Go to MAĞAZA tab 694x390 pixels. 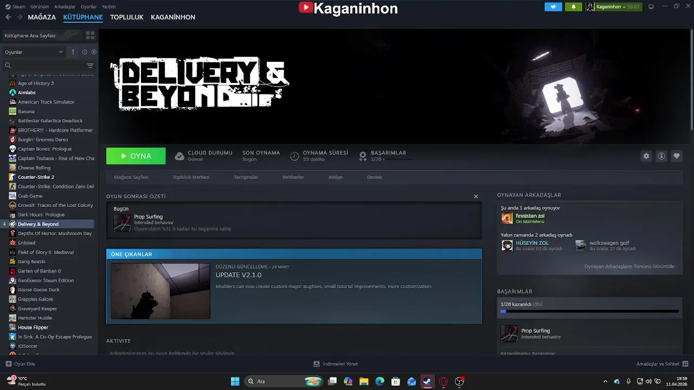coord(42,17)
